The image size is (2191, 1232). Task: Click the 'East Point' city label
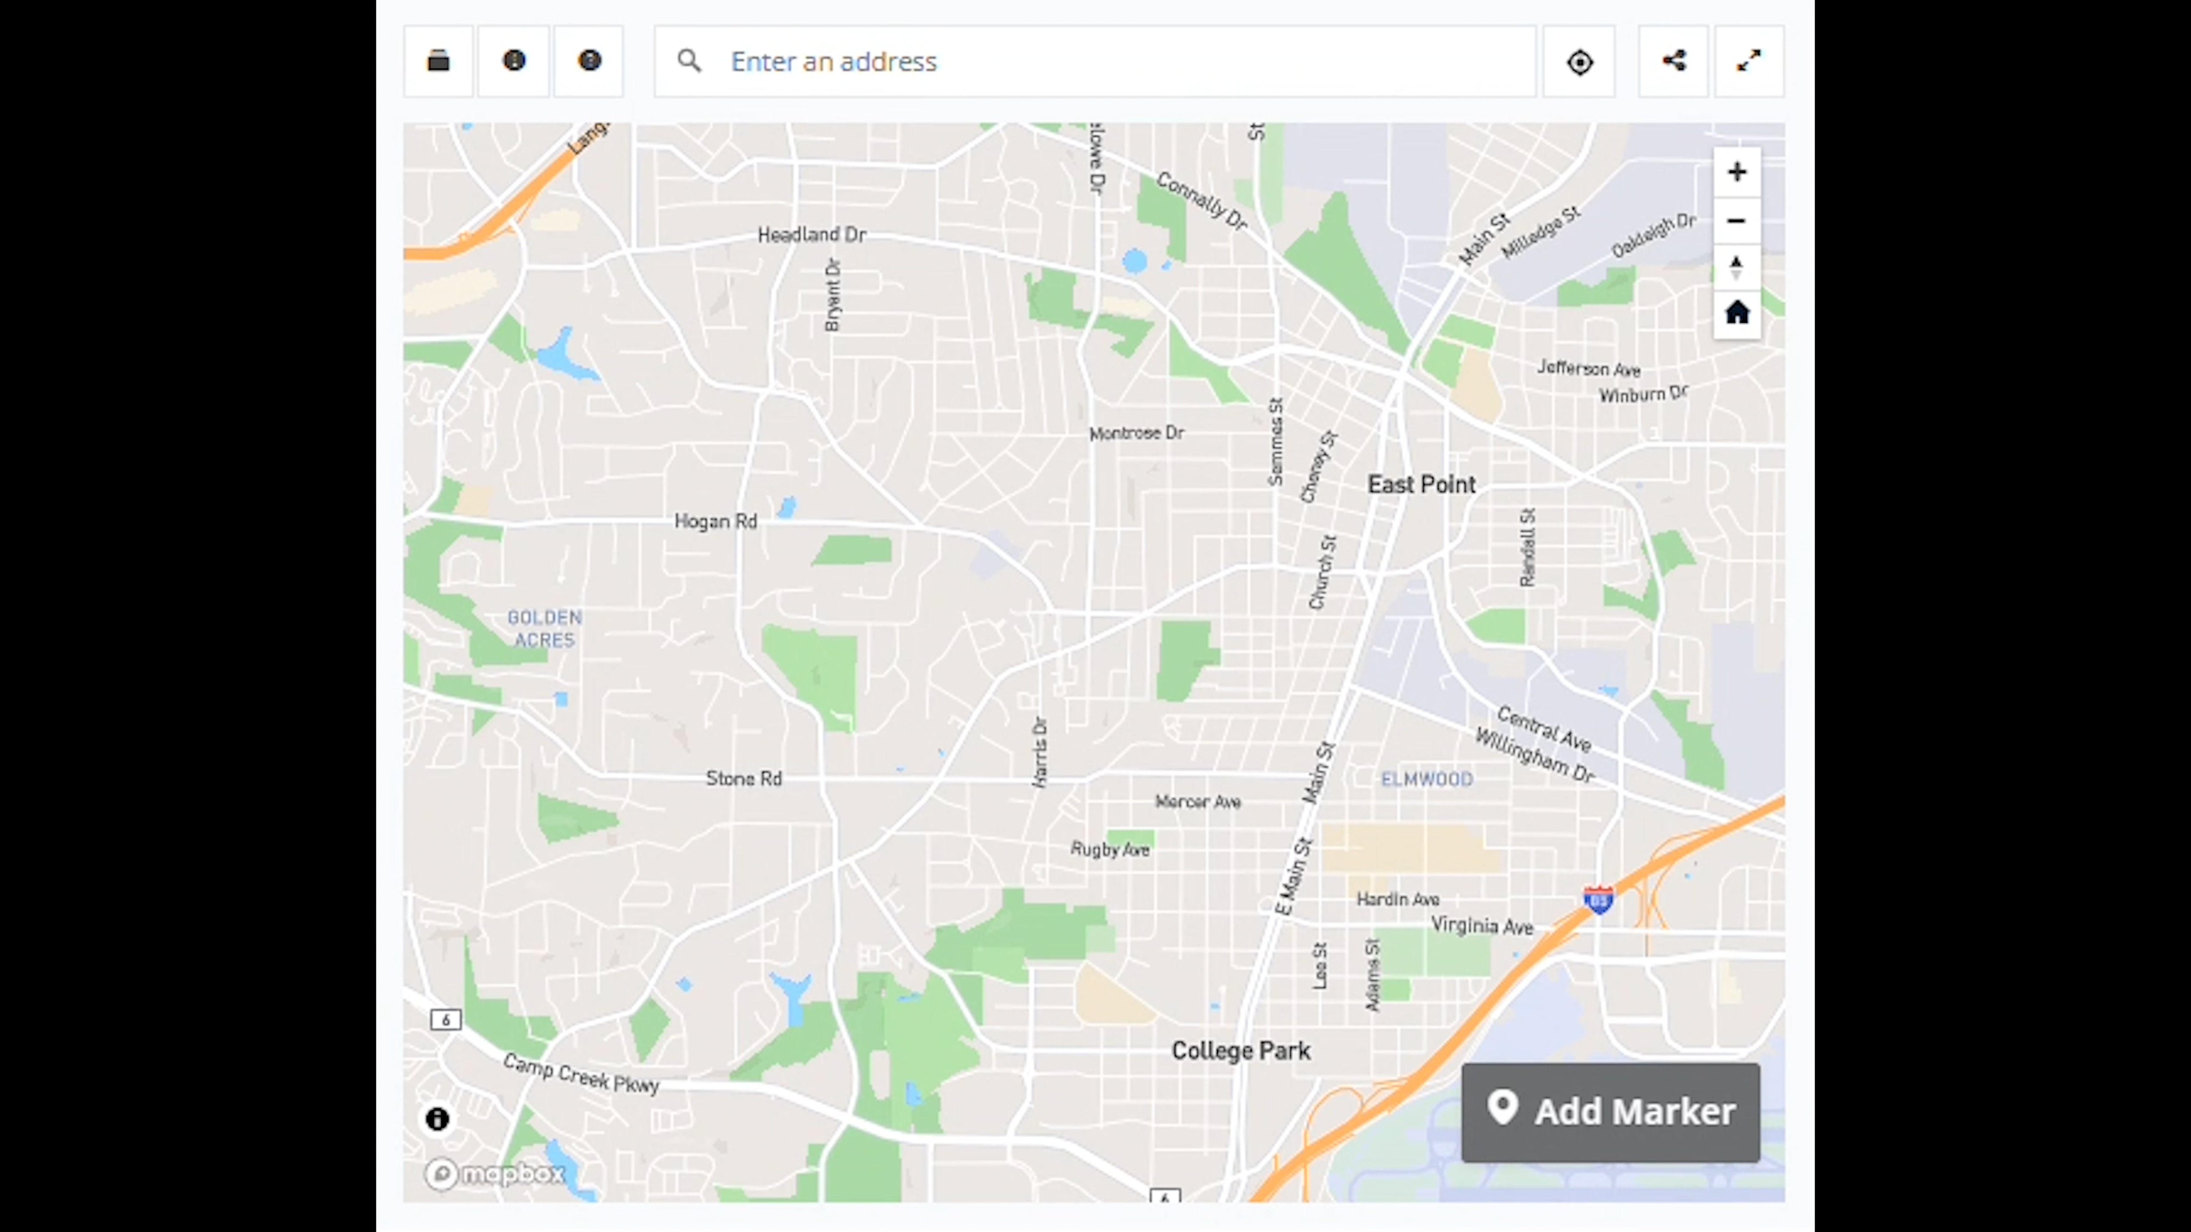(1421, 485)
